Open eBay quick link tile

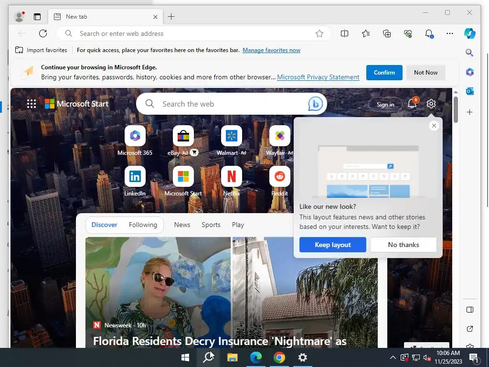coord(183,140)
